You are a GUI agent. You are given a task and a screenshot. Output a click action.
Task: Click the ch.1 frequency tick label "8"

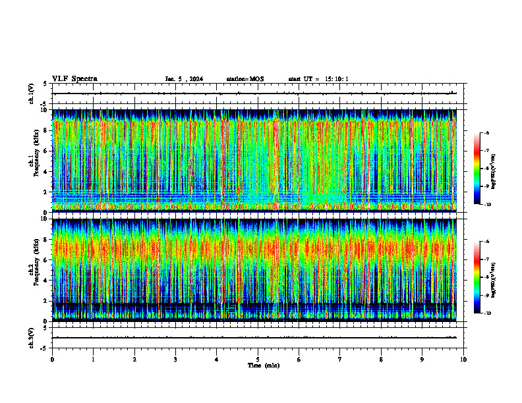point(46,130)
